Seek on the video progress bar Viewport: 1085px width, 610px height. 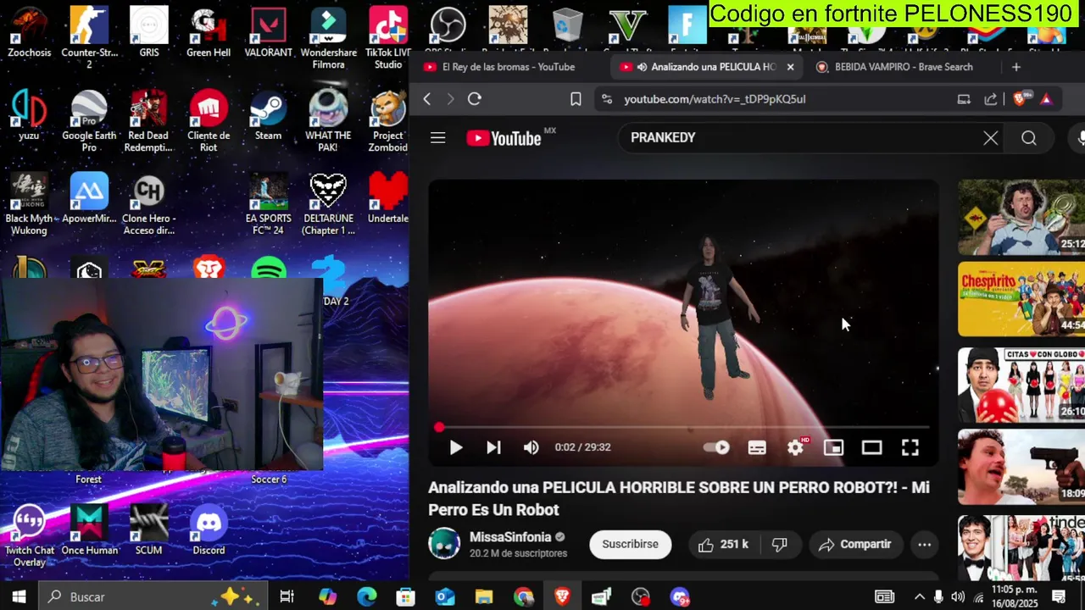click(683, 427)
